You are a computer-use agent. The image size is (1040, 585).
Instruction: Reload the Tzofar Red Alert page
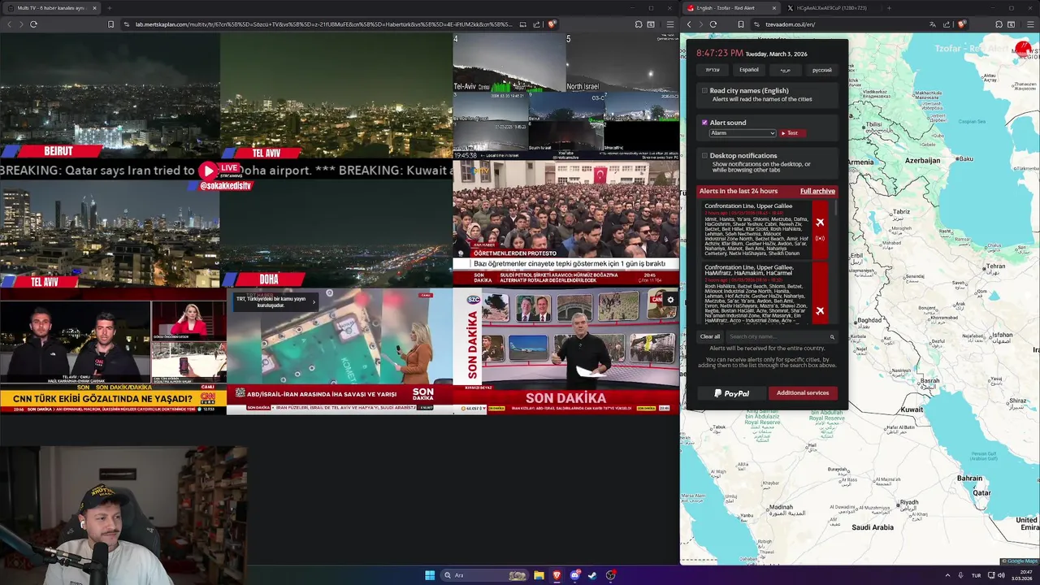click(x=713, y=24)
